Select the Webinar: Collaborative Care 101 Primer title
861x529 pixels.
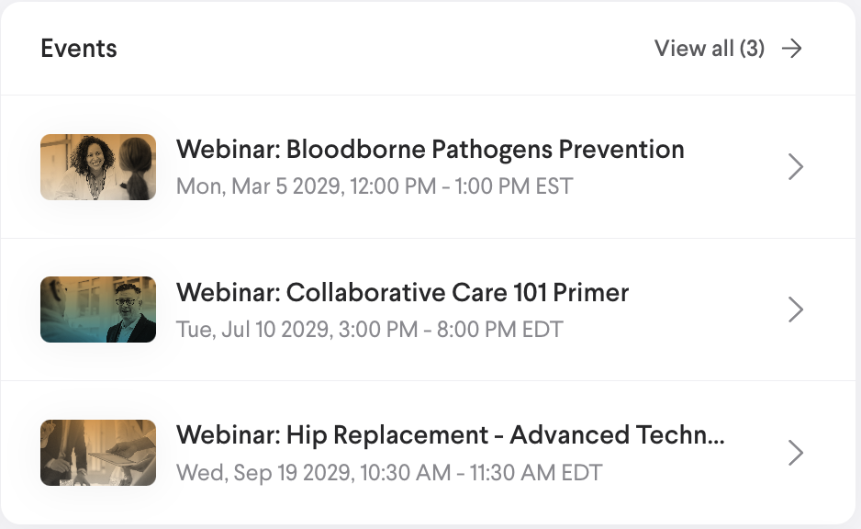(x=402, y=292)
